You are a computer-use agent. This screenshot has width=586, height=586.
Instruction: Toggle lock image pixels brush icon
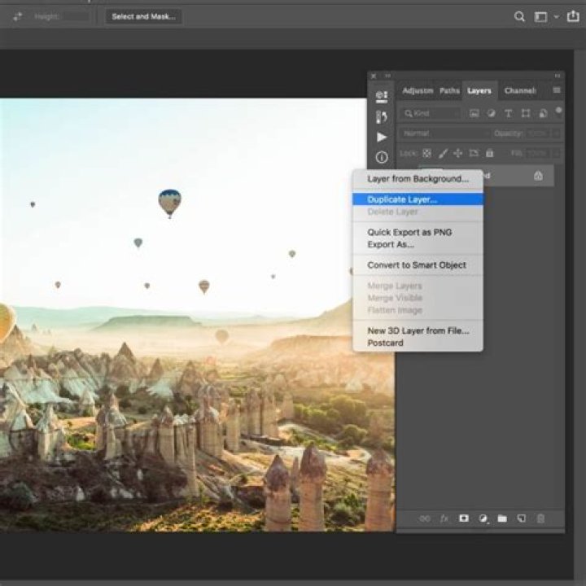click(x=443, y=153)
